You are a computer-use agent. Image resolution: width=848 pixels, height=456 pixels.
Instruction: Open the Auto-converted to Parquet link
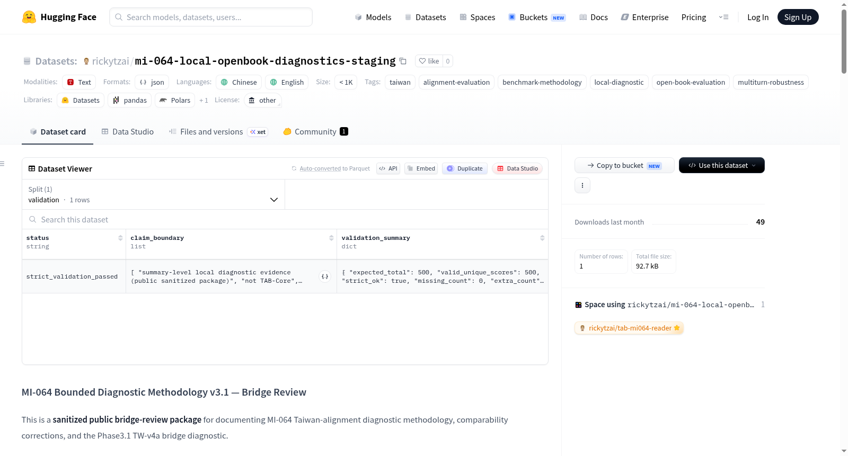pos(320,168)
